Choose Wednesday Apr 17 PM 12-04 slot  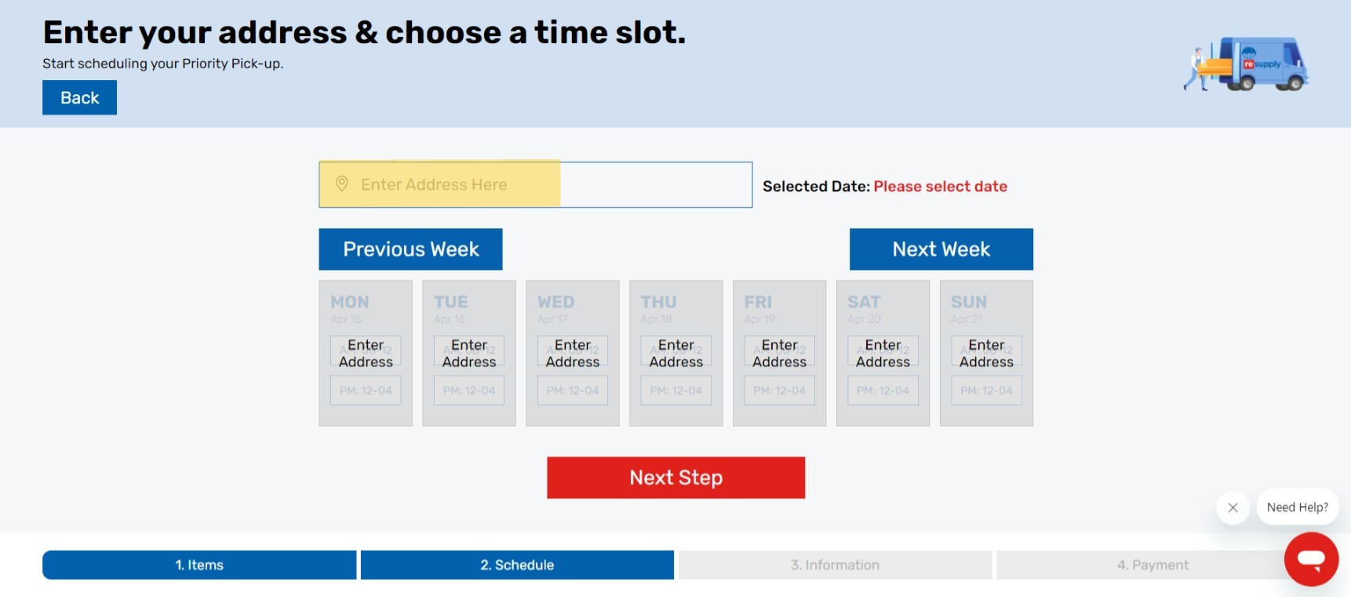pyautogui.click(x=573, y=390)
